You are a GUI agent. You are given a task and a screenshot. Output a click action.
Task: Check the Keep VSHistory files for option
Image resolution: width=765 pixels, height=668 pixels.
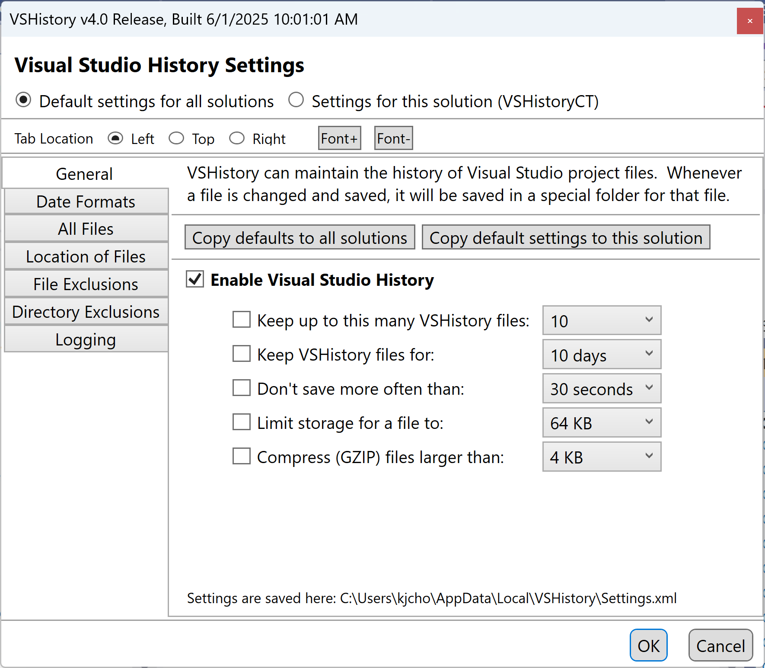point(241,354)
